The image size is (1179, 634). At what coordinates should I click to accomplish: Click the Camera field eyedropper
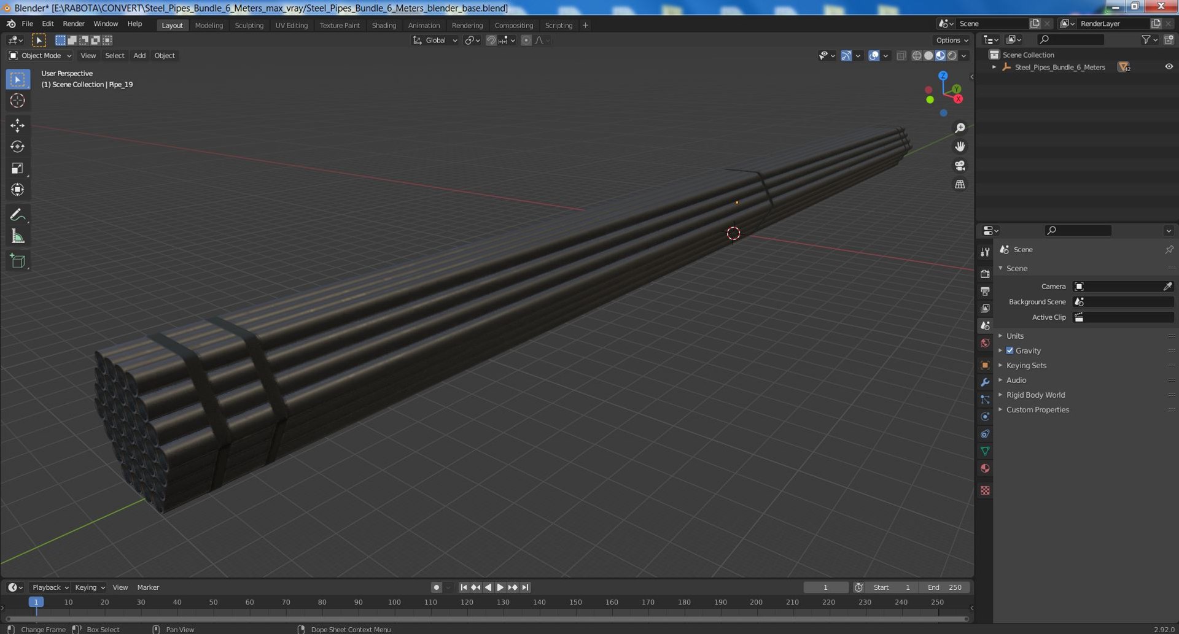1167,287
